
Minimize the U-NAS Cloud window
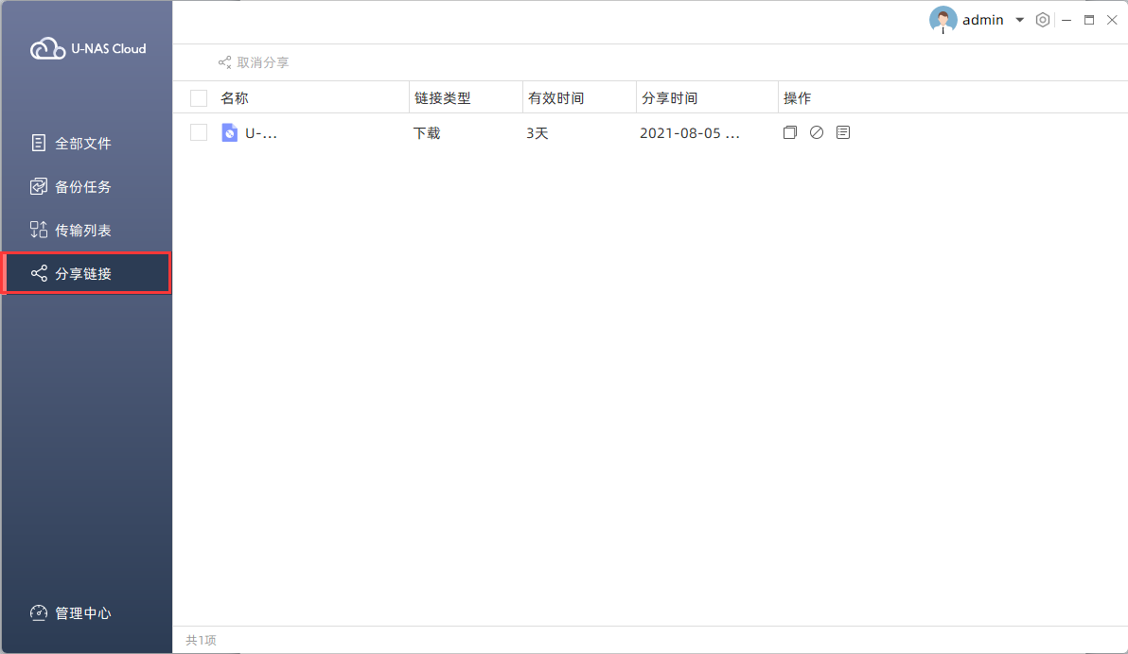1066,20
